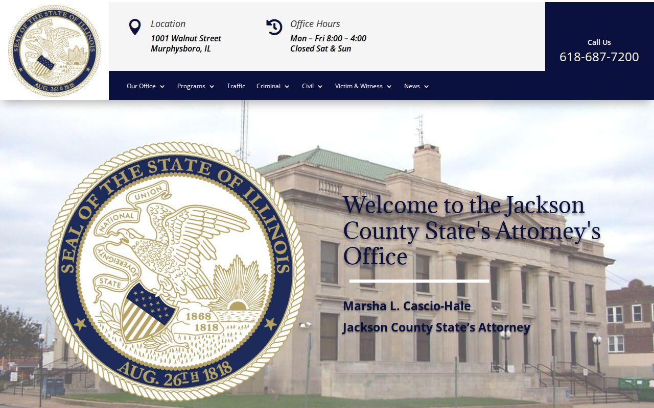The height and width of the screenshot is (408, 654).
Task: Open the Programs menu
Action: (x=196, y=86)
